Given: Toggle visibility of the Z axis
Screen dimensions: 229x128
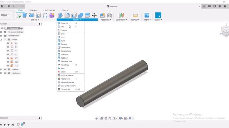Looking at the screenshot, I should pyautogui.click(x=8, y=54).
